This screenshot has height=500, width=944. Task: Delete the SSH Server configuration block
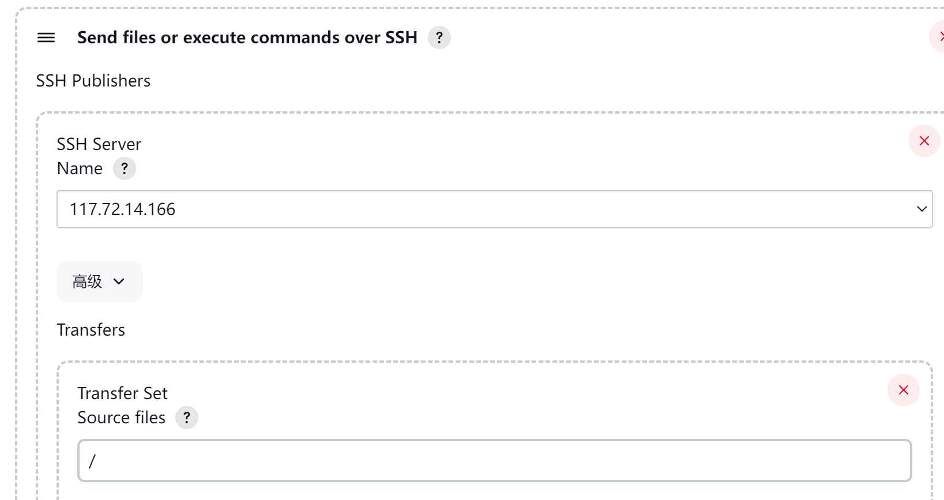click(x=923, y=140)
